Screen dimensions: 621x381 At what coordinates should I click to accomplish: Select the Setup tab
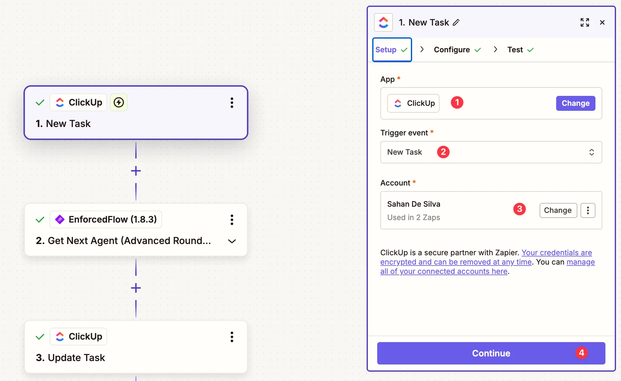386,49
